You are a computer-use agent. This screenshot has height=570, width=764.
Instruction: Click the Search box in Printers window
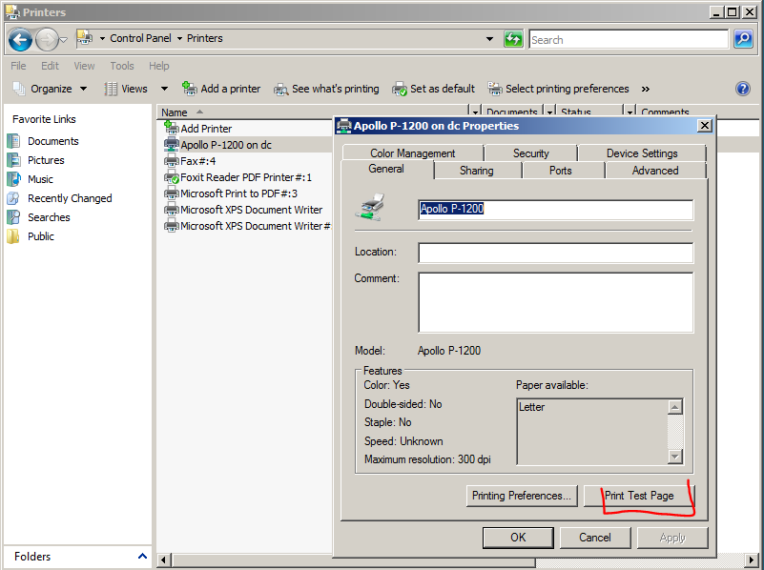[x=629, y=39]
